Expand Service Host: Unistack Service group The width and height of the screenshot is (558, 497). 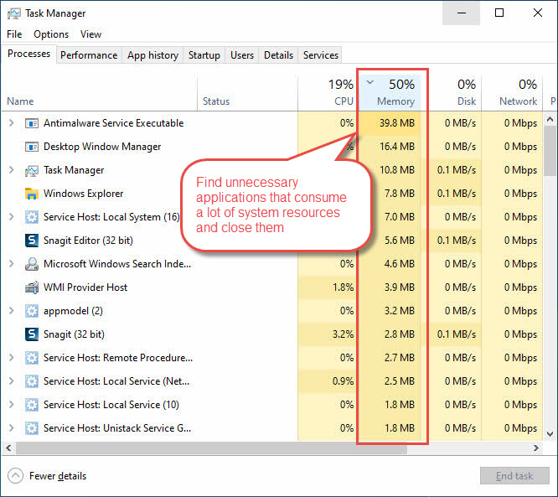coord(11,428)
